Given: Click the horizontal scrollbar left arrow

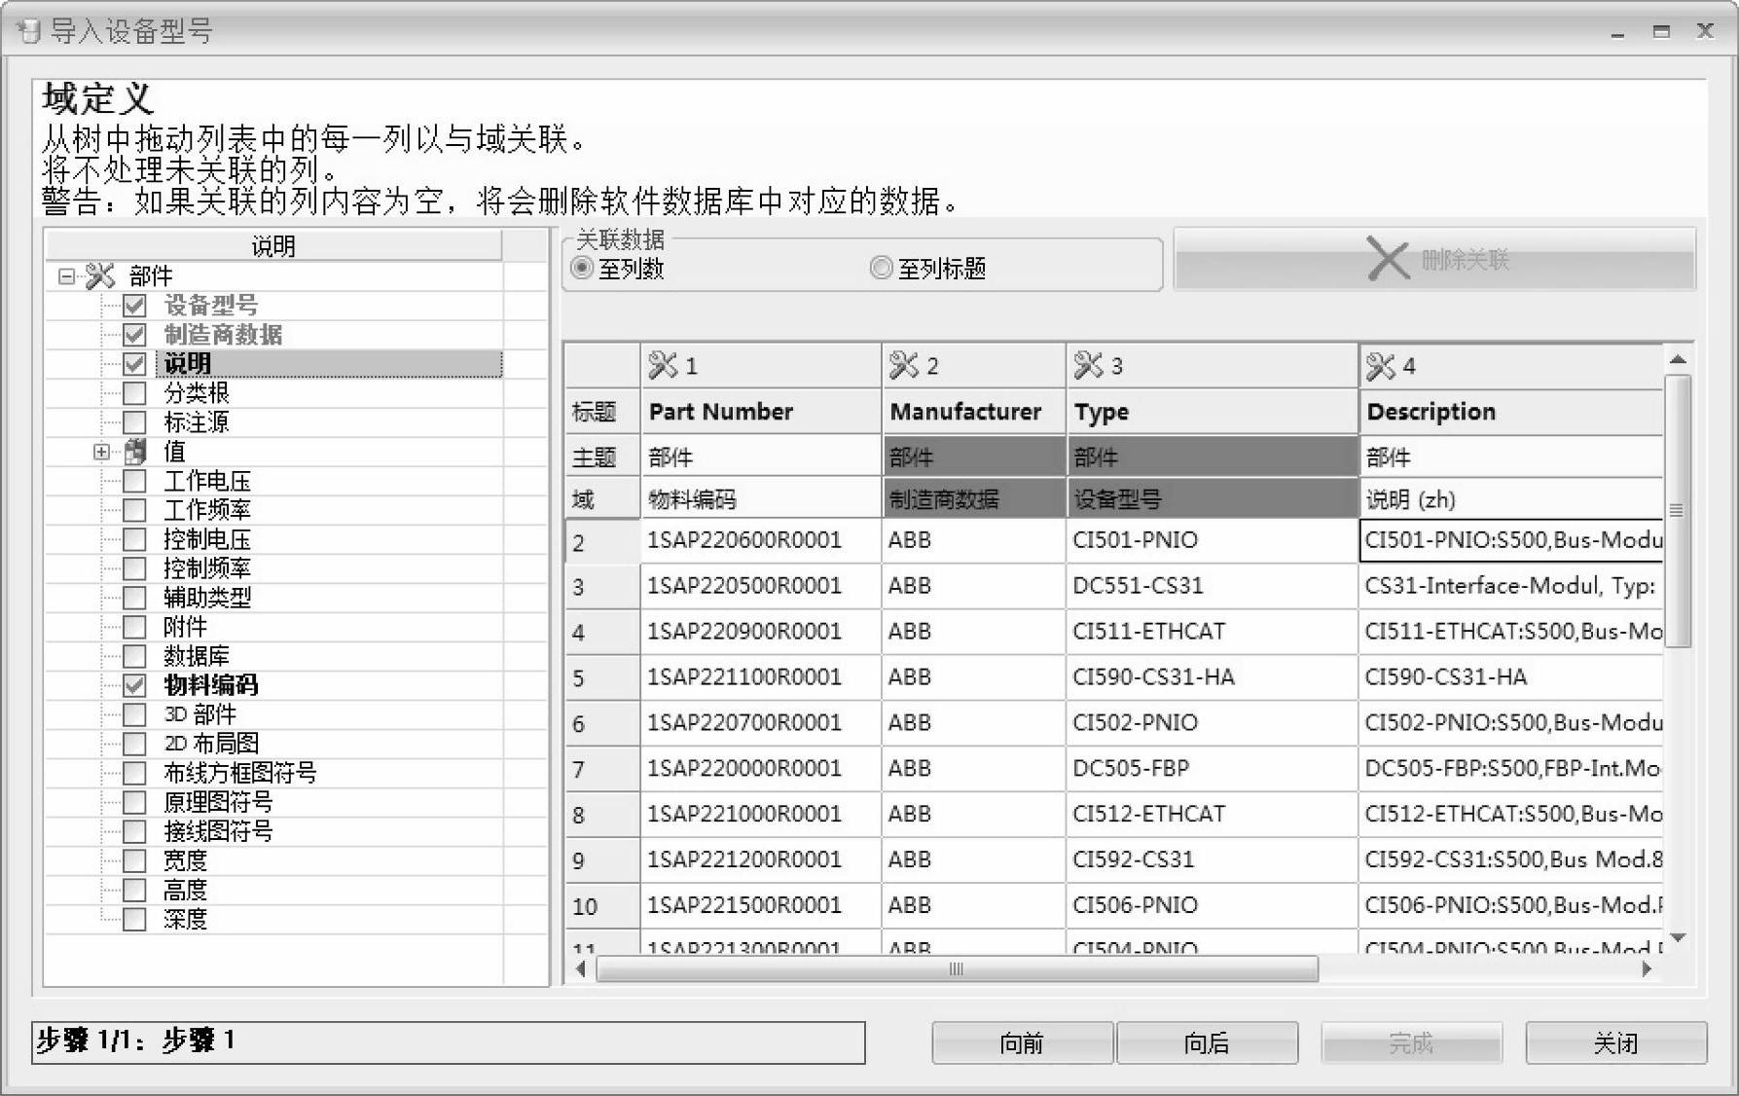Looking at the screenshot, I should [x=581, y=968].
